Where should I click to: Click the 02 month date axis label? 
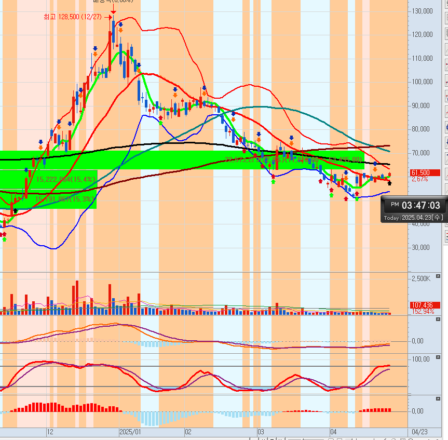point(188,432)
